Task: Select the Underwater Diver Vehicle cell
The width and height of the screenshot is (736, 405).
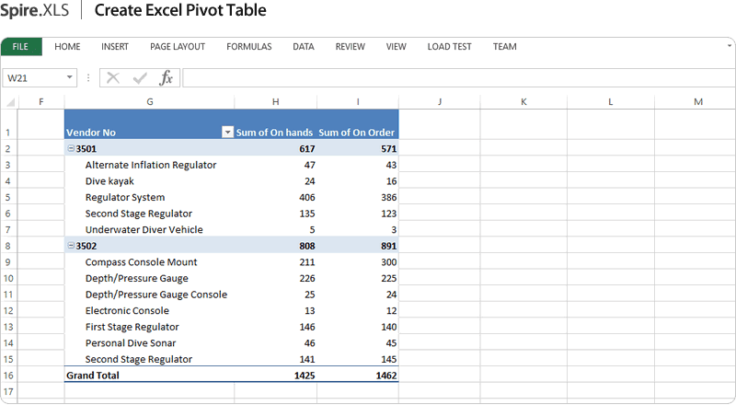Action: click(x=149, y=230)
